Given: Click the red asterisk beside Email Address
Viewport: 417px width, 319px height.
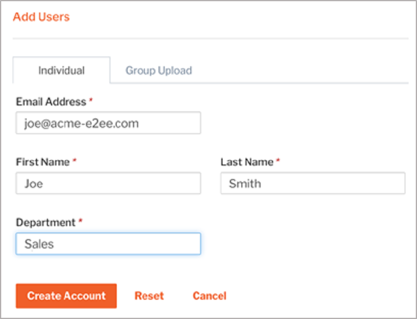Looking at the screenshot, I should [91, 100].
